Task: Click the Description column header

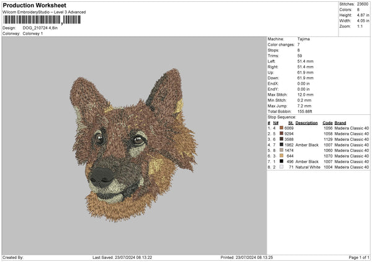Action: [x=306, y=122]
